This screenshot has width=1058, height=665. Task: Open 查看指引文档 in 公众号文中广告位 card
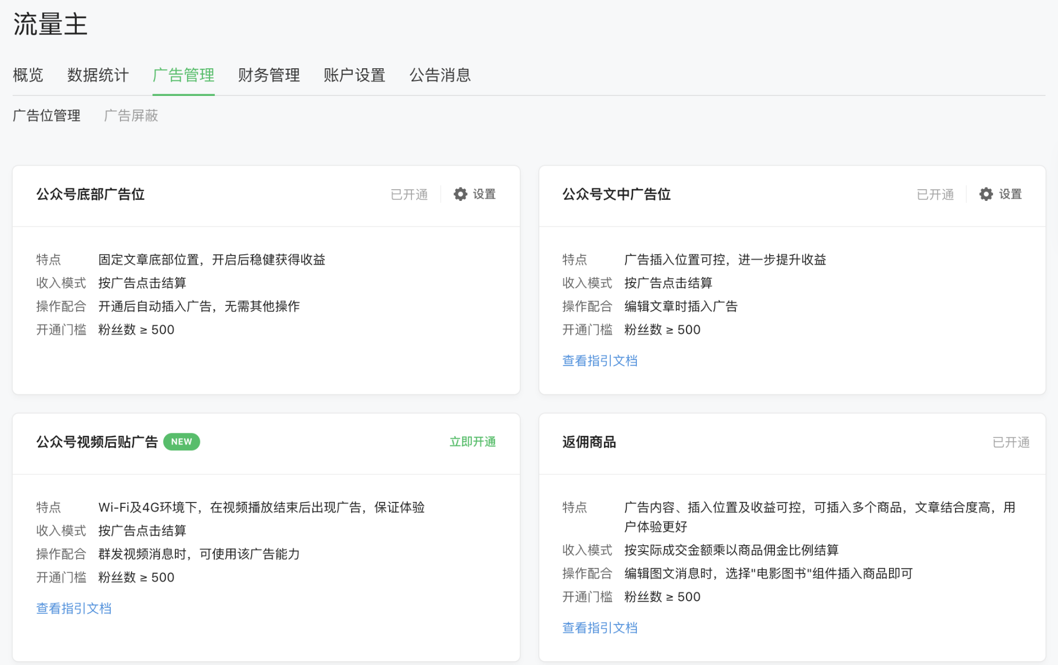[x=600, y=361]
